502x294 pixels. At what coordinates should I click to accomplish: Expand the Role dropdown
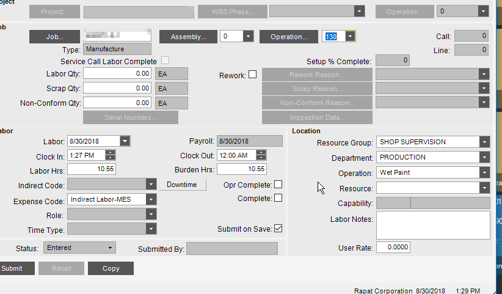151,215
